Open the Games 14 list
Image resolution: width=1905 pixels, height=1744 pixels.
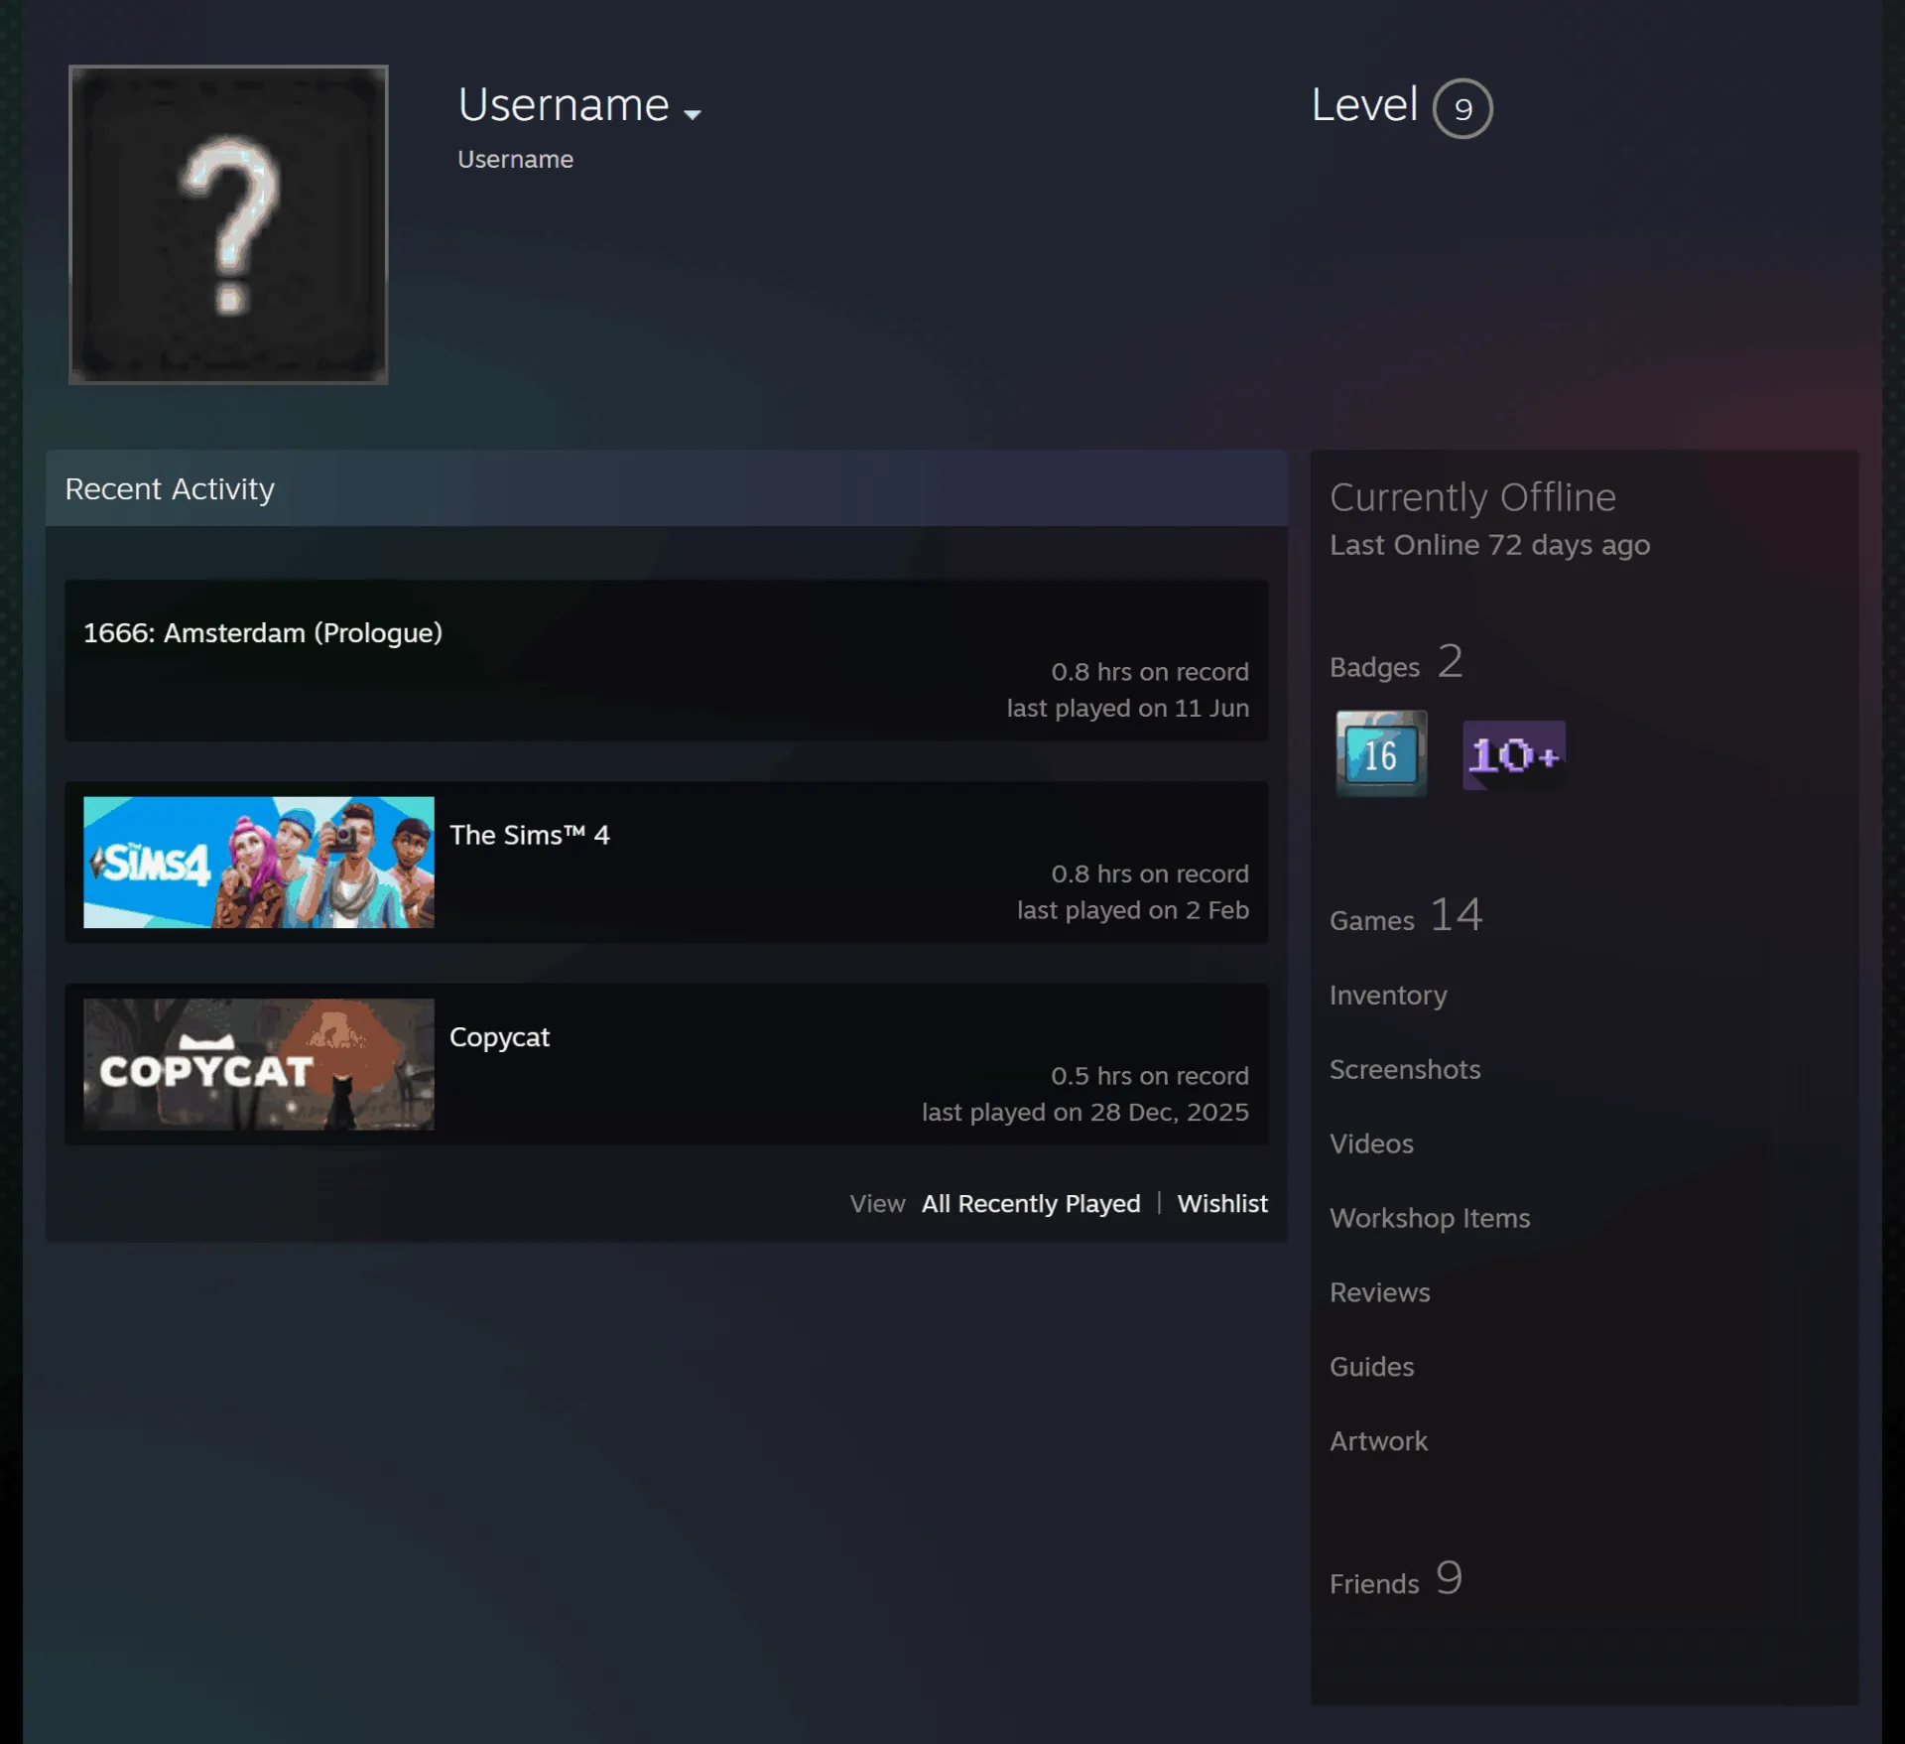pos(1406,915)
